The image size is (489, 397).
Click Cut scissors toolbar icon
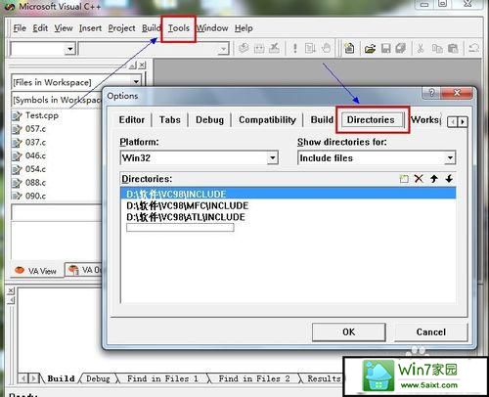click(x=421, y=49)
